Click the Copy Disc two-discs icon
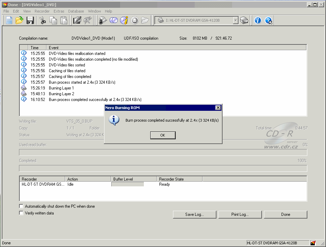 114,20
